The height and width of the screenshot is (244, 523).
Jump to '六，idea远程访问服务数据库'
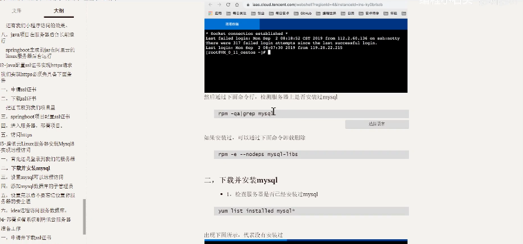34,211
